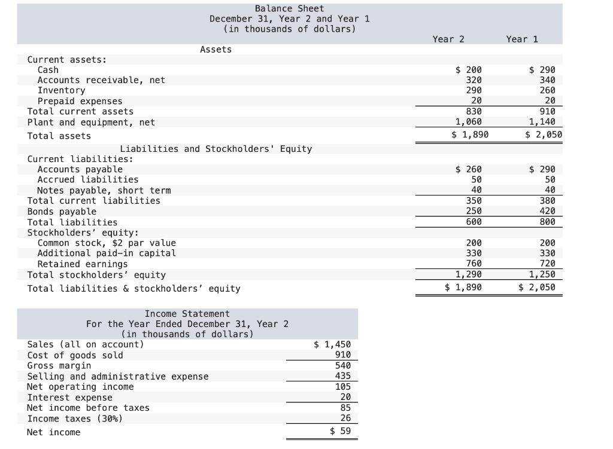Click the Prepaid expenses label

click(80, 101)
